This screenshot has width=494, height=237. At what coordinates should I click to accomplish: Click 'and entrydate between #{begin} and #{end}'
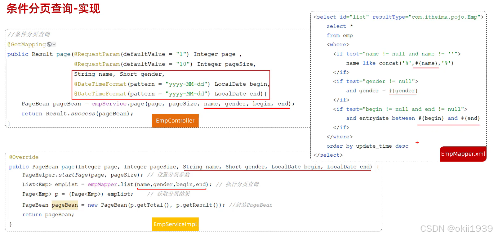tap(413, 118)
